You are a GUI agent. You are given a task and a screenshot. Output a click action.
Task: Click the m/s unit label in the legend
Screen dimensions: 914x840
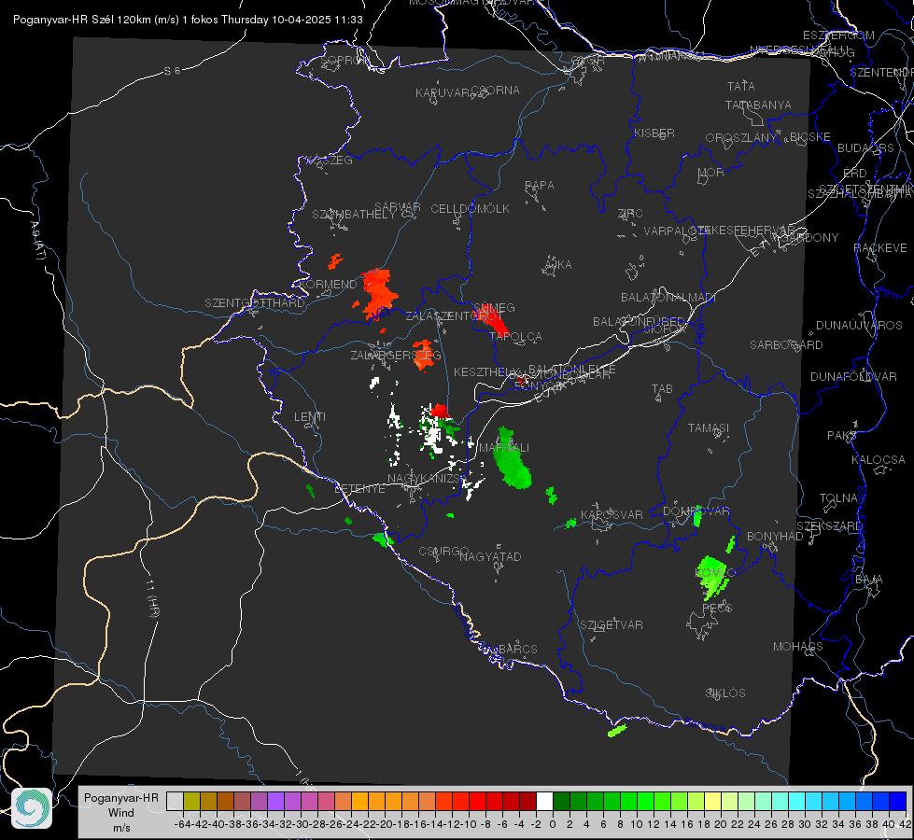(x=121, y=827)
